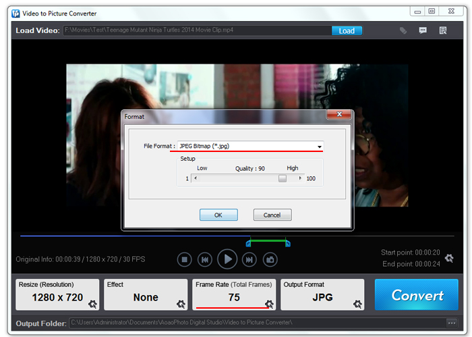Open the Frame Rate settings gear
Screen dimensions: 472x337
click(x=269, y=304)
